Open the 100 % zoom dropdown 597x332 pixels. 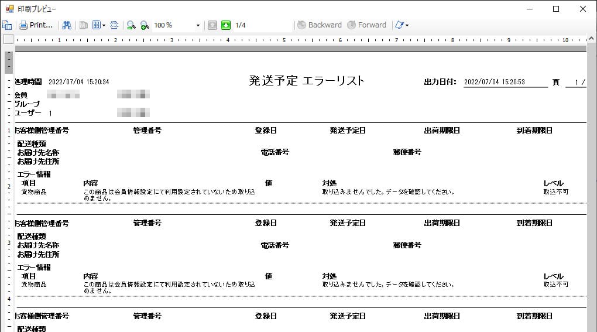197,25
